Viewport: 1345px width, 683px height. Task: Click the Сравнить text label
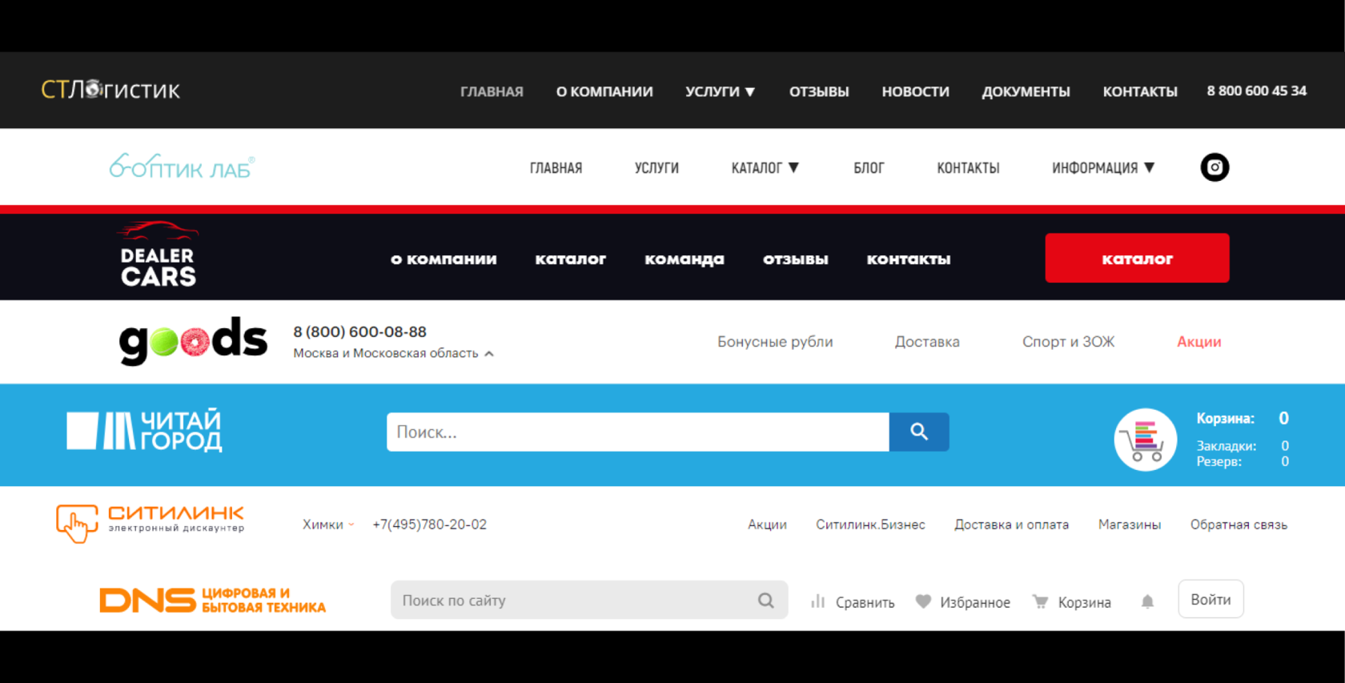865,602
